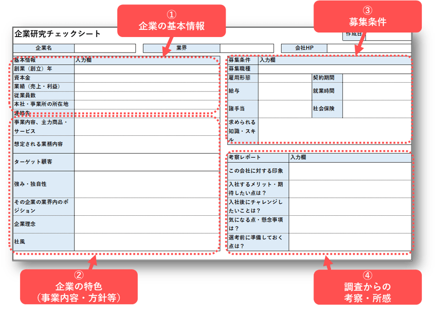Click the input cell beside その企業の業界内のポジション
The height and width of the screenshot is (310, 437).
point(147,206)
